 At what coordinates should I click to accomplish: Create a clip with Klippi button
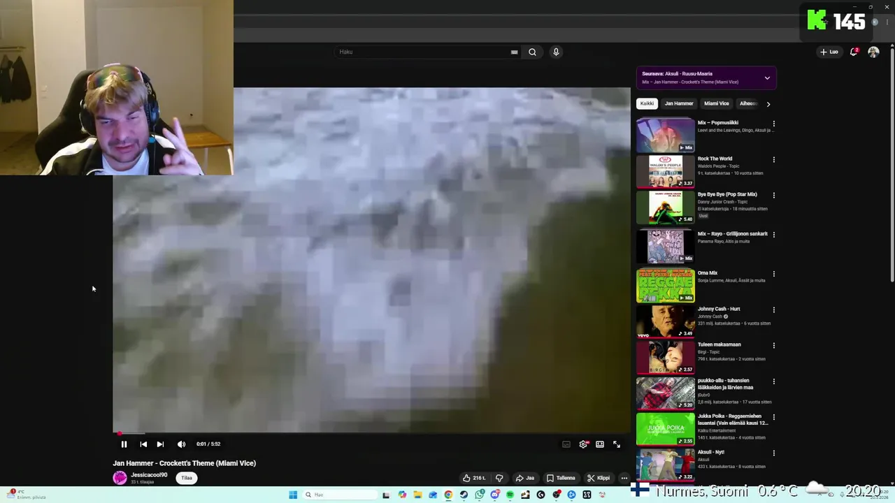[x=599, y=478]
